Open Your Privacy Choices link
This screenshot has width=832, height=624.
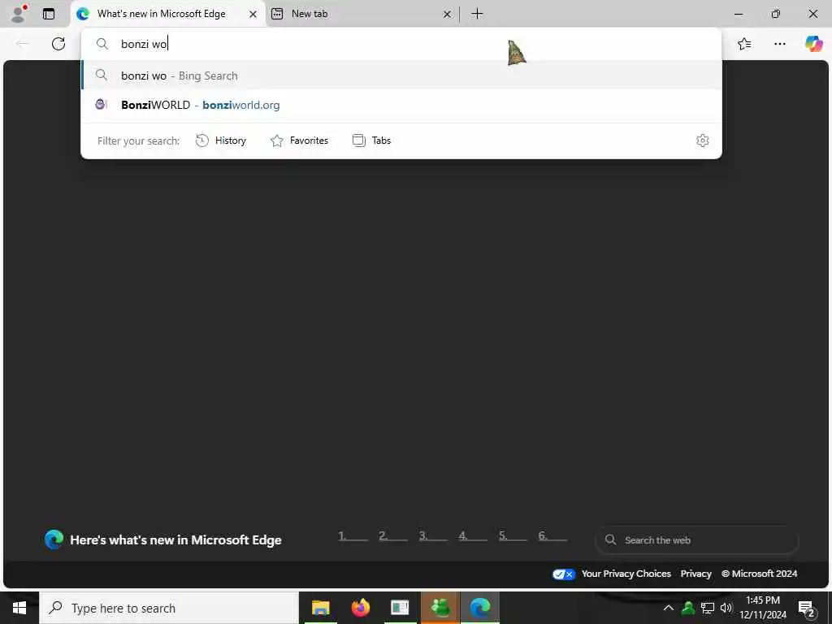click(626, 574)
